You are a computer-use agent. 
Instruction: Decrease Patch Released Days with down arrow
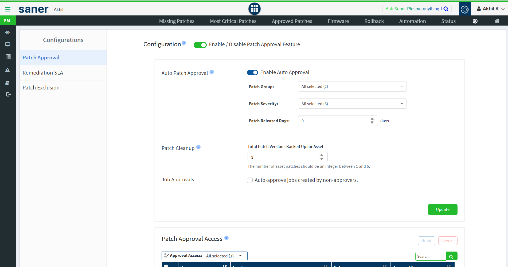(x=372, y=122)
